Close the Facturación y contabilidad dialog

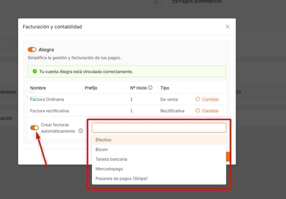(x=228, y=26)
